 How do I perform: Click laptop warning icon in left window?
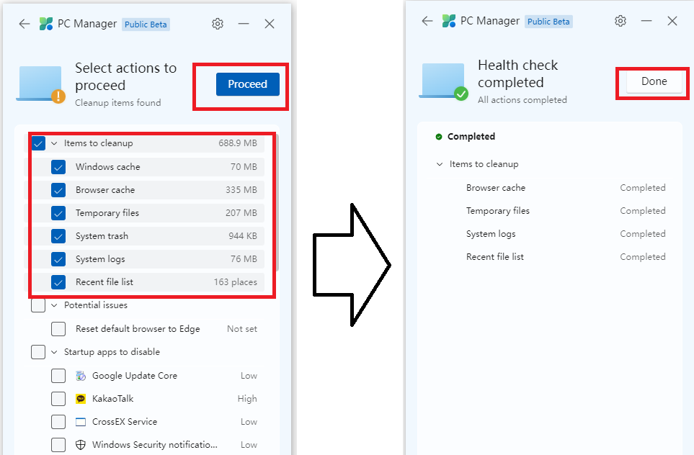[40, 84]
